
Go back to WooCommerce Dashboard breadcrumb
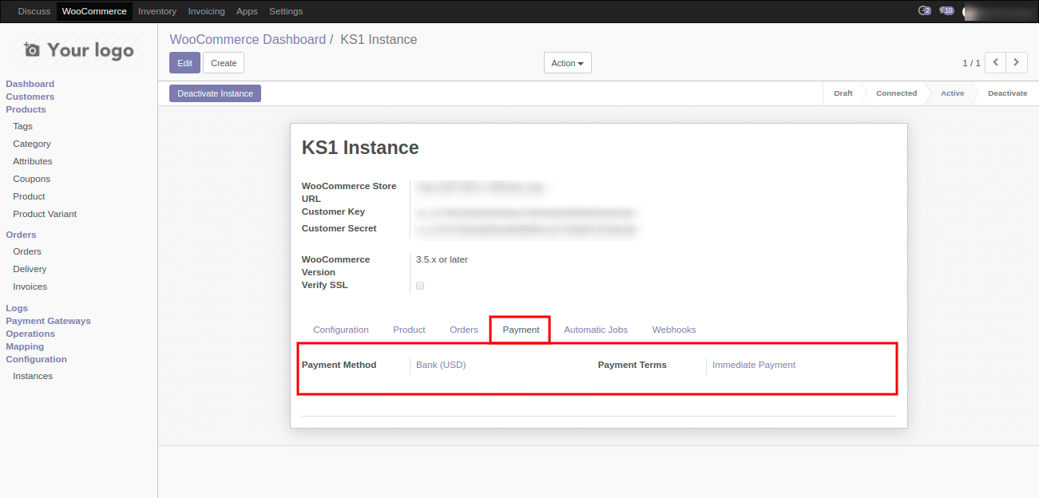(248, 40)
